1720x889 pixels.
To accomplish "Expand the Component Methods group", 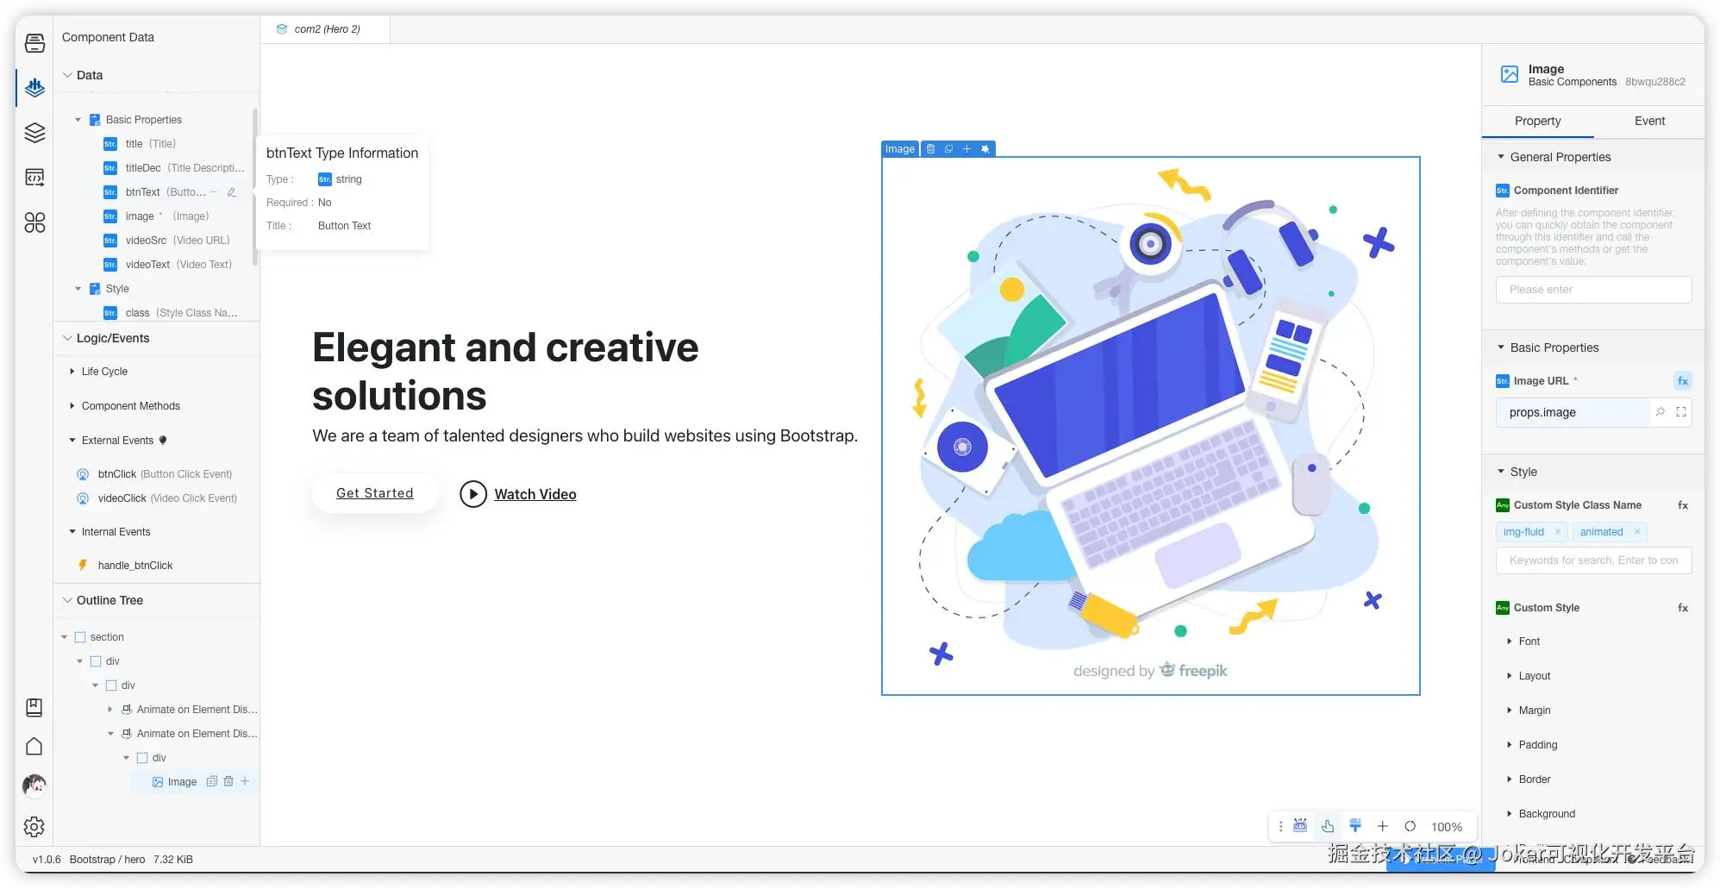I will coord(72,406).
